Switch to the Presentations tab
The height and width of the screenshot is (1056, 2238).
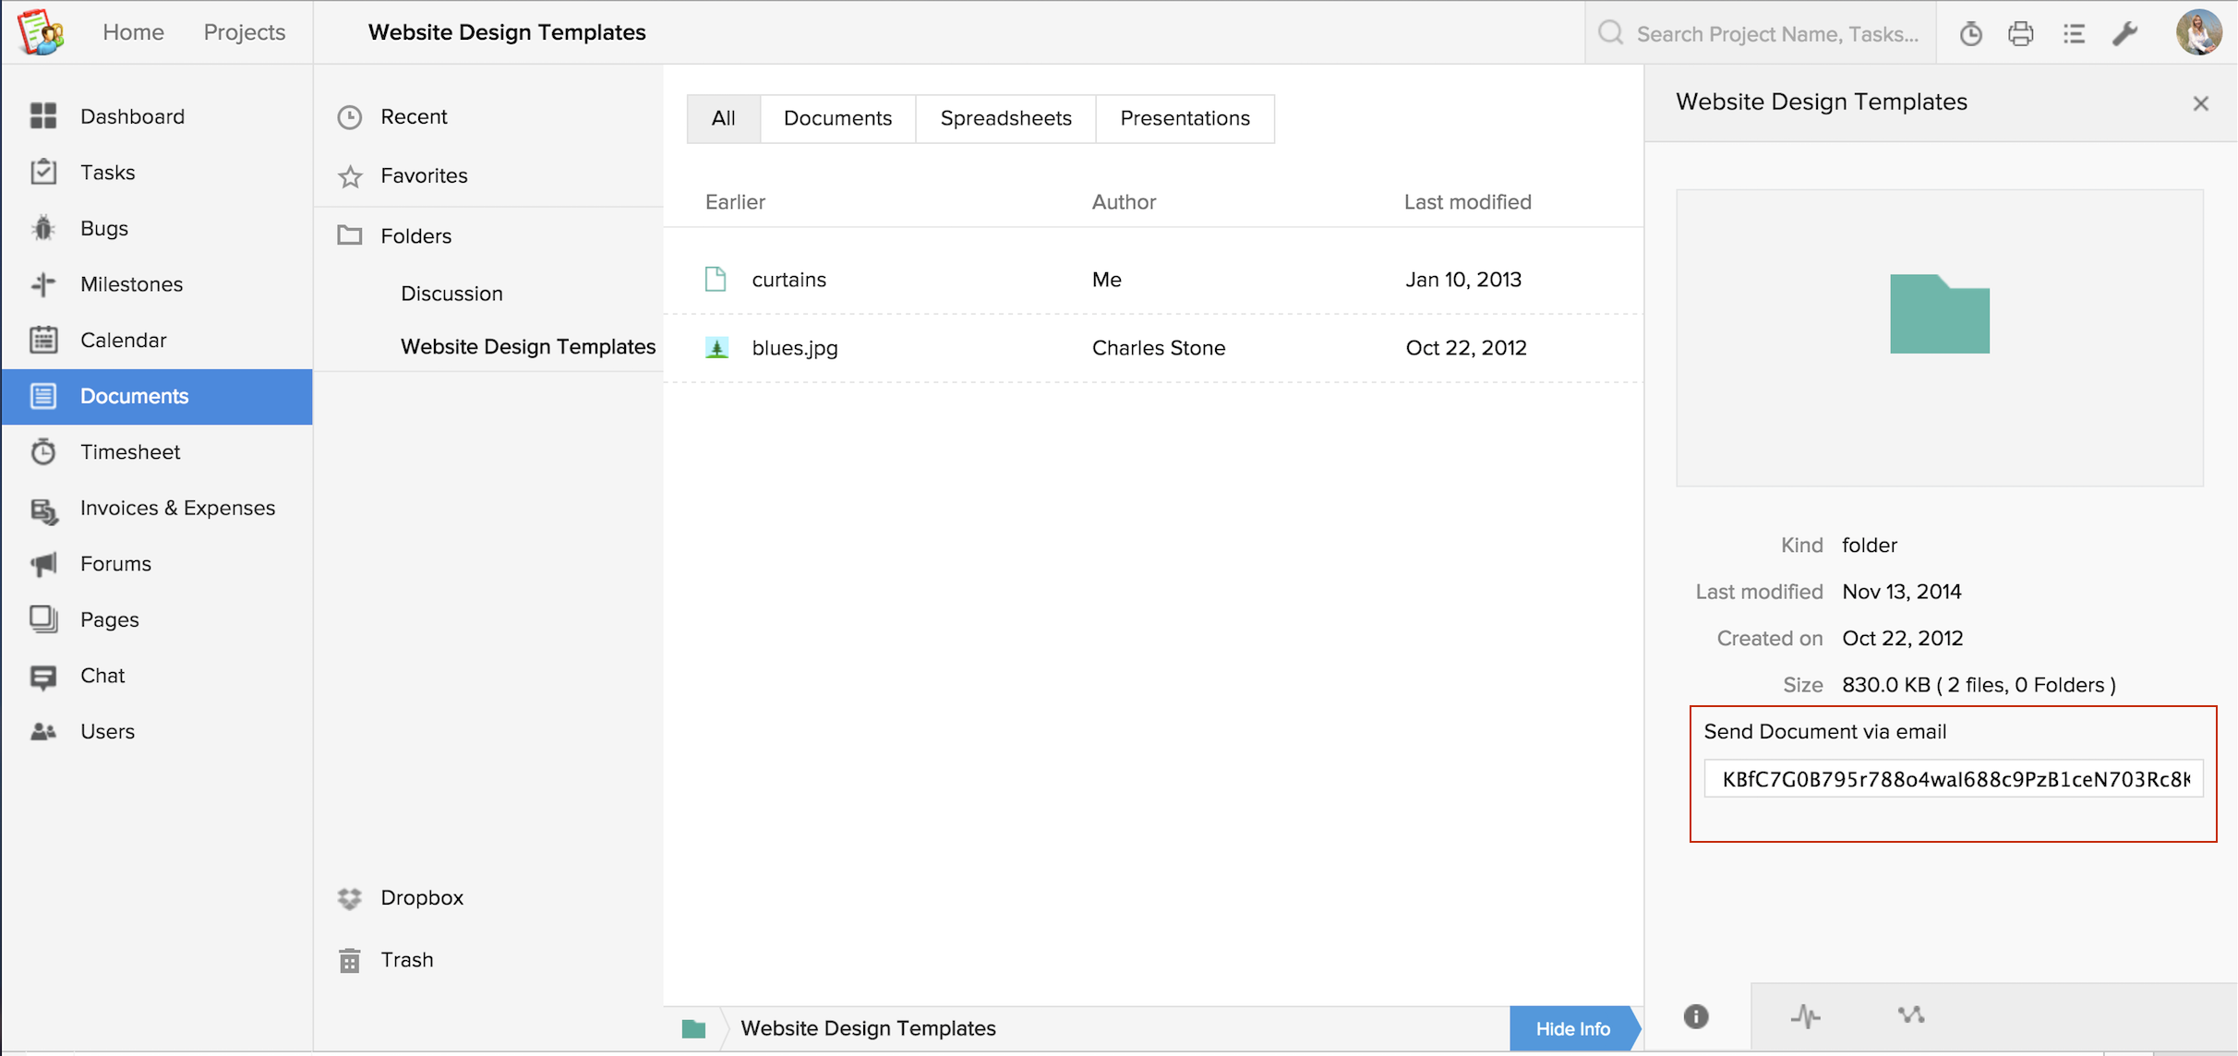pyautogui.click(x=1185, y=118)
